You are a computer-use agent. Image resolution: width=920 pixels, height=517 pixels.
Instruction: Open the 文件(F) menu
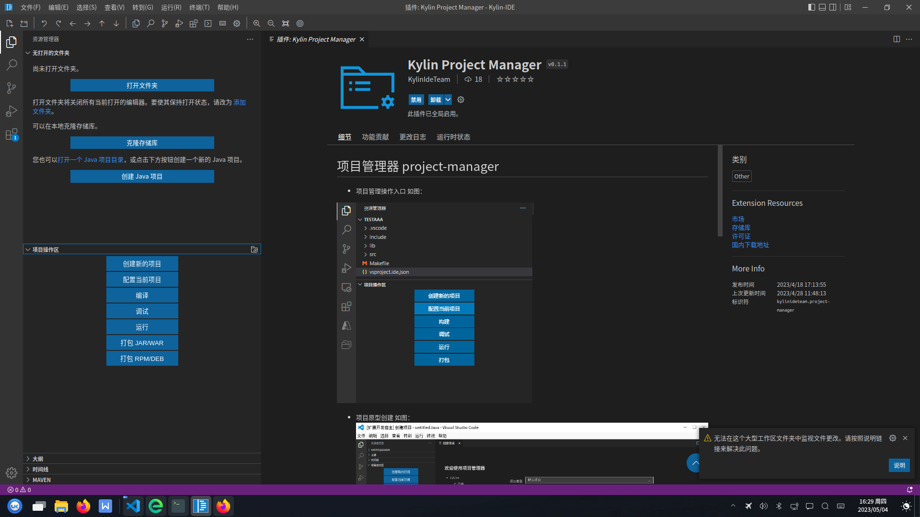[x=30, y=7]
